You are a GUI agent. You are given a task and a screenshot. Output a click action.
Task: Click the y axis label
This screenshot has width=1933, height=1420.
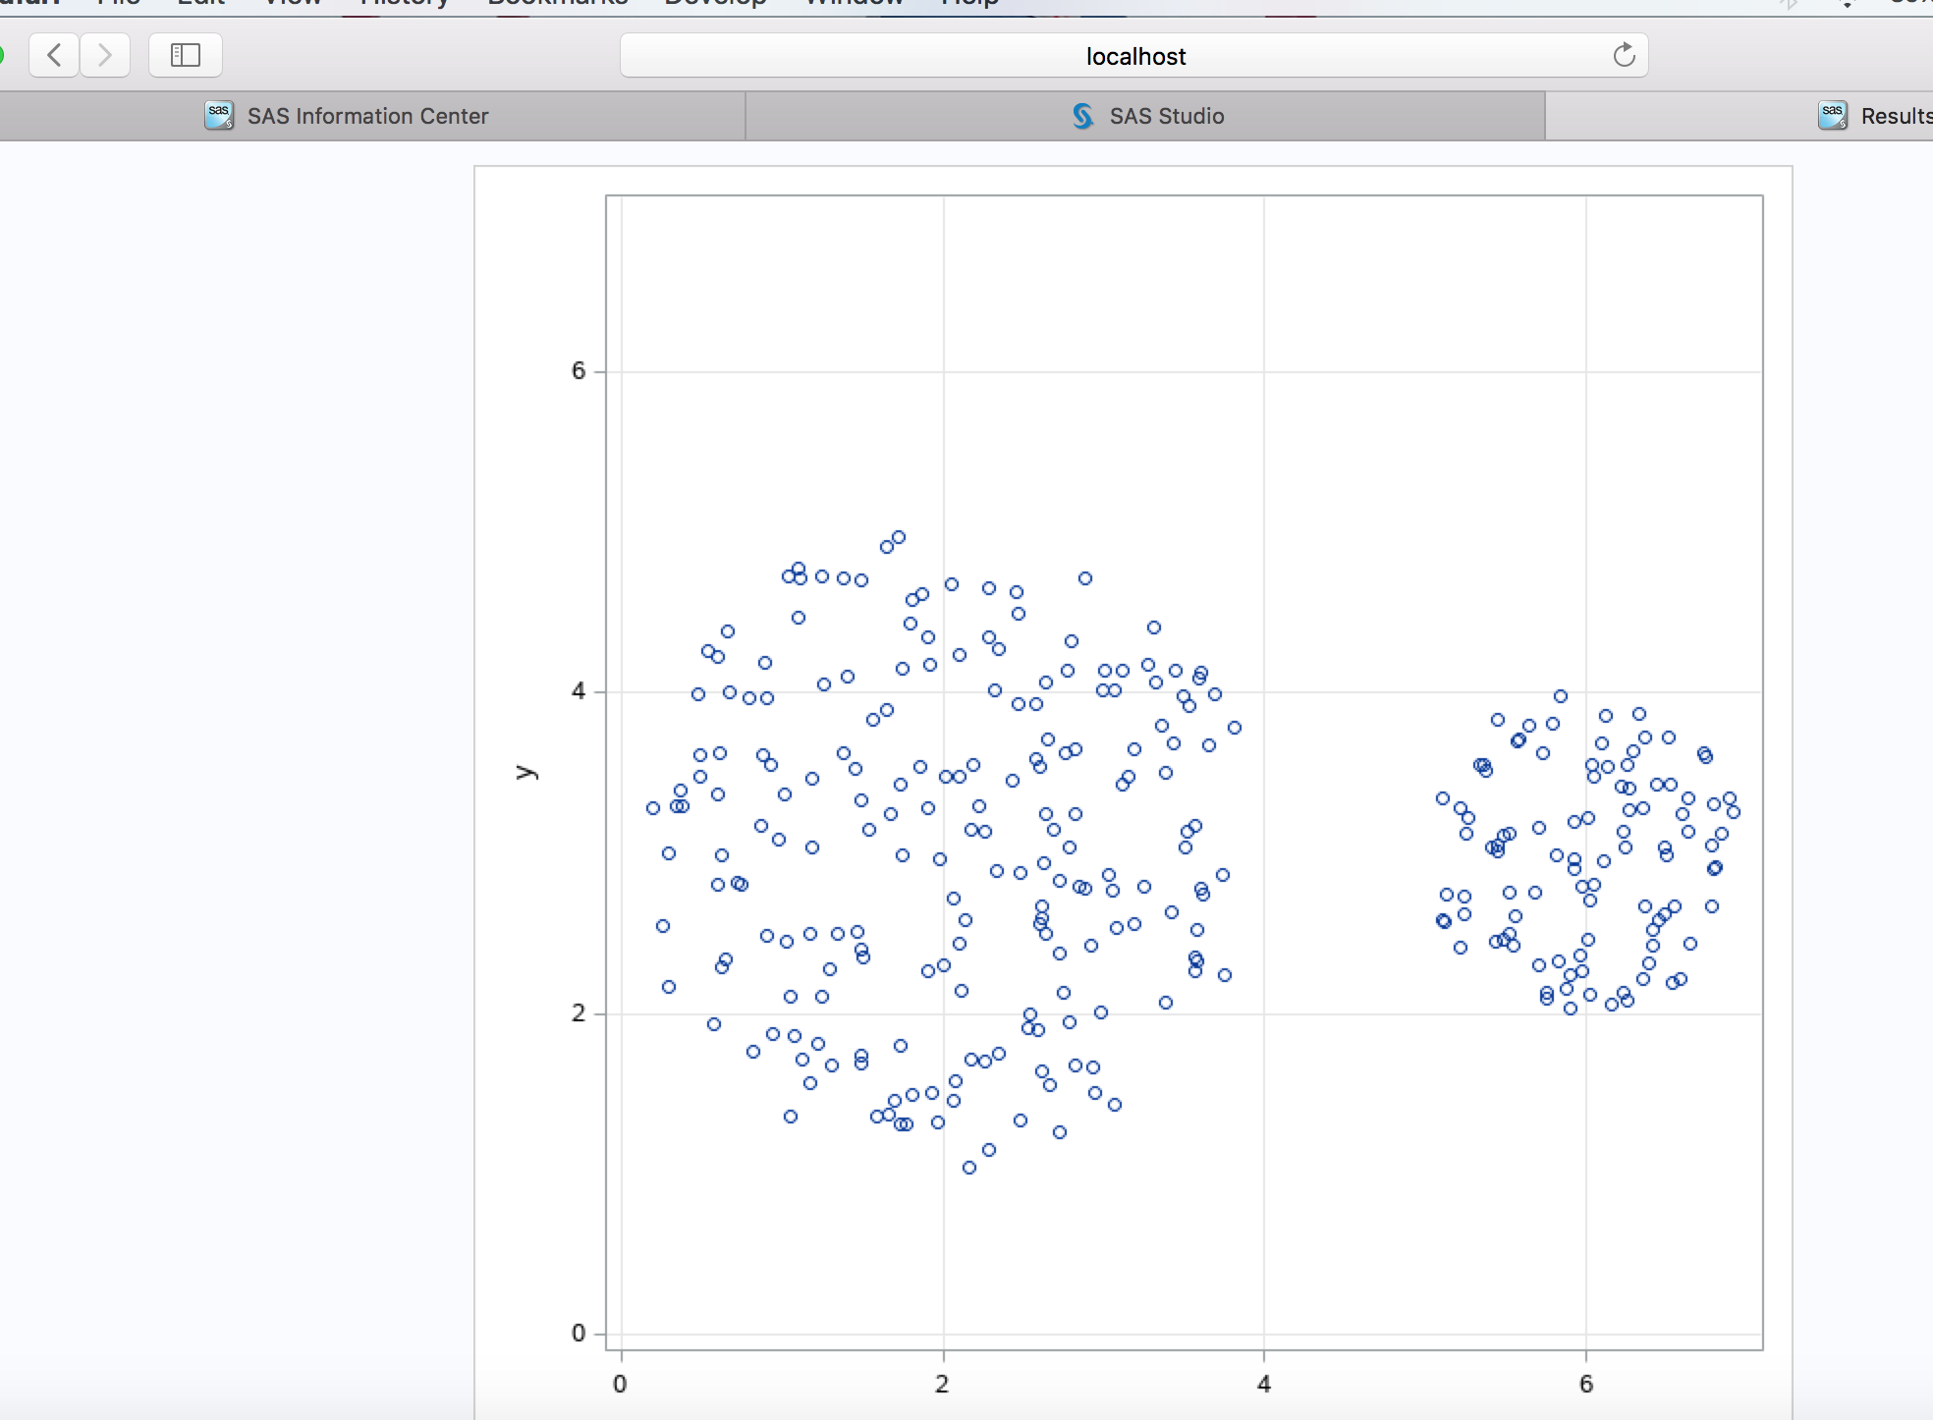click(x=526, y=772)
